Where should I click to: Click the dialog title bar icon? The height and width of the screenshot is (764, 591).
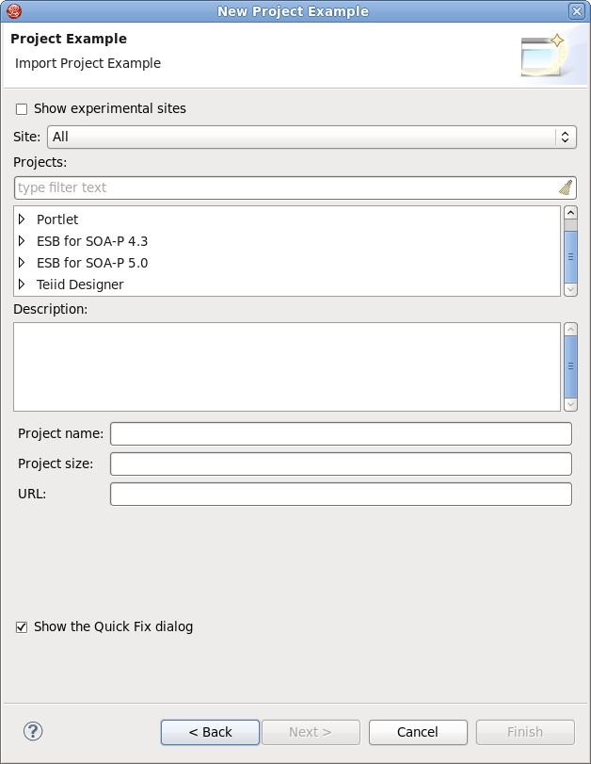point(13,11)
